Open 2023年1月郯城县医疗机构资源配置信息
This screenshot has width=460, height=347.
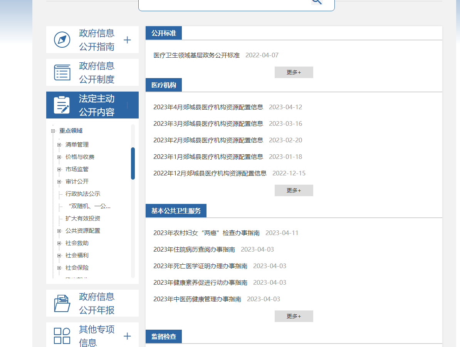208,157
